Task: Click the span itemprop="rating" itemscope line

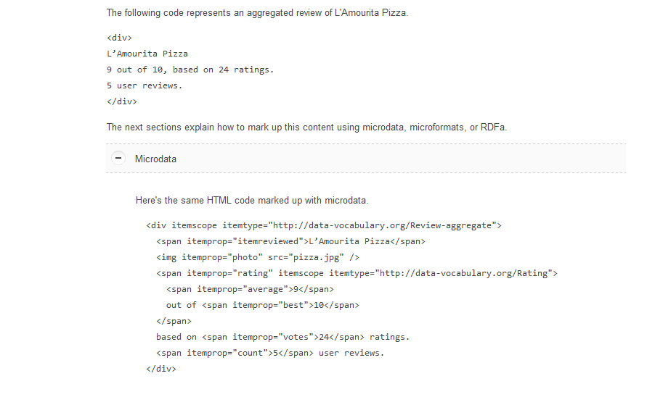Action: 357,273
